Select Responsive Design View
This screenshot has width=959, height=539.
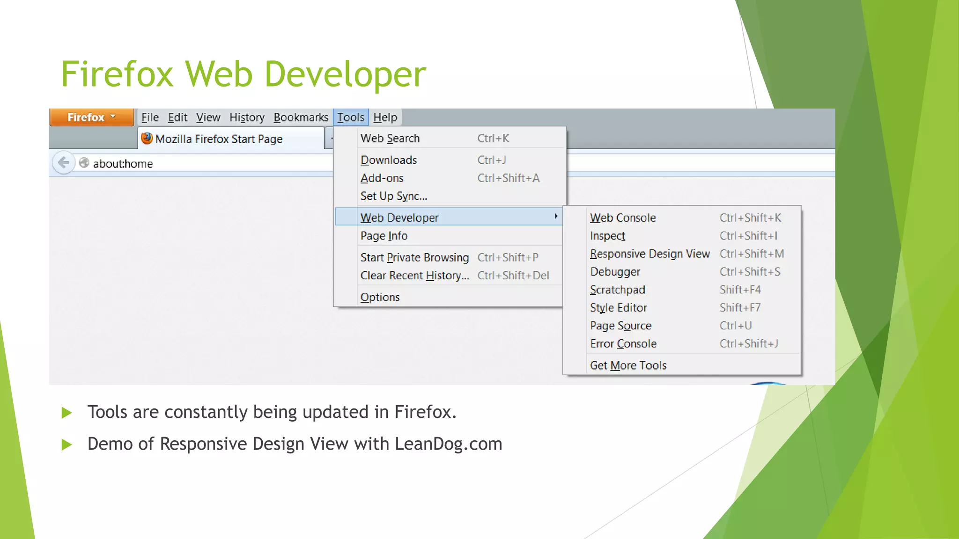(682, 254)
